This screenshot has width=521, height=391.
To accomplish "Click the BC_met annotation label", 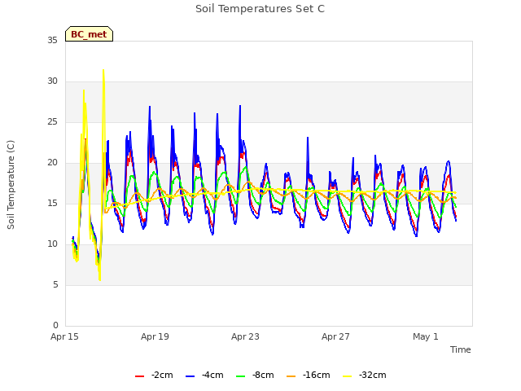I will point(89,34).
